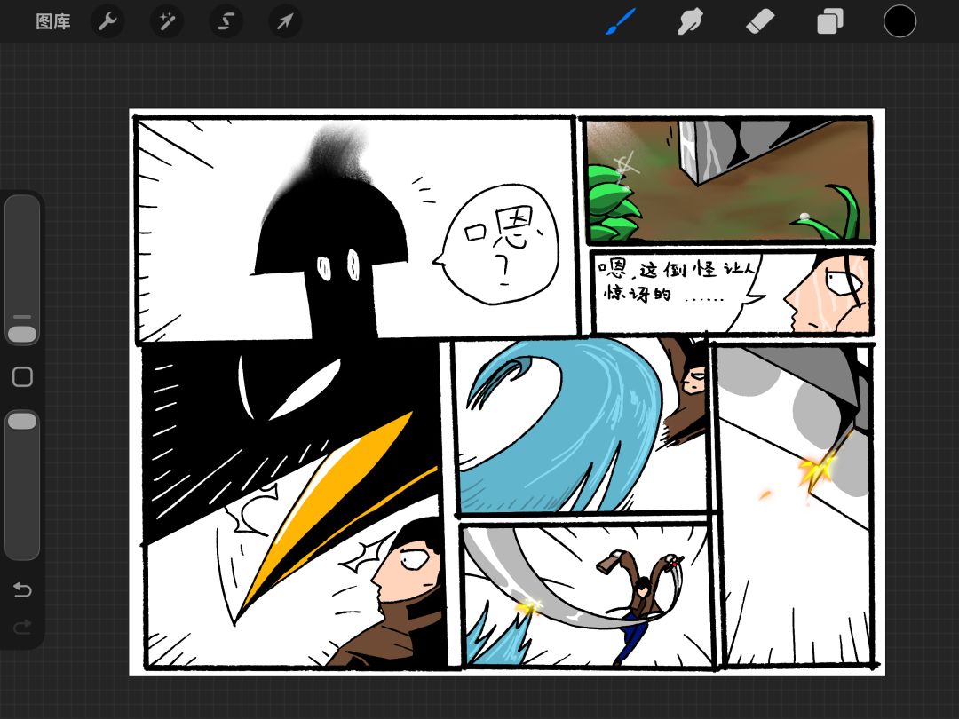Open the Actions wrench menu
This screenshot has height=719, width=959.
[x=107, y=22]
